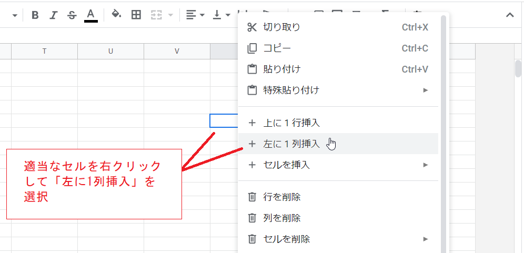The width and height of the screenshot is (524, 253).
Task: Choose 切り取り from the context menu
Action: (338, 27)
